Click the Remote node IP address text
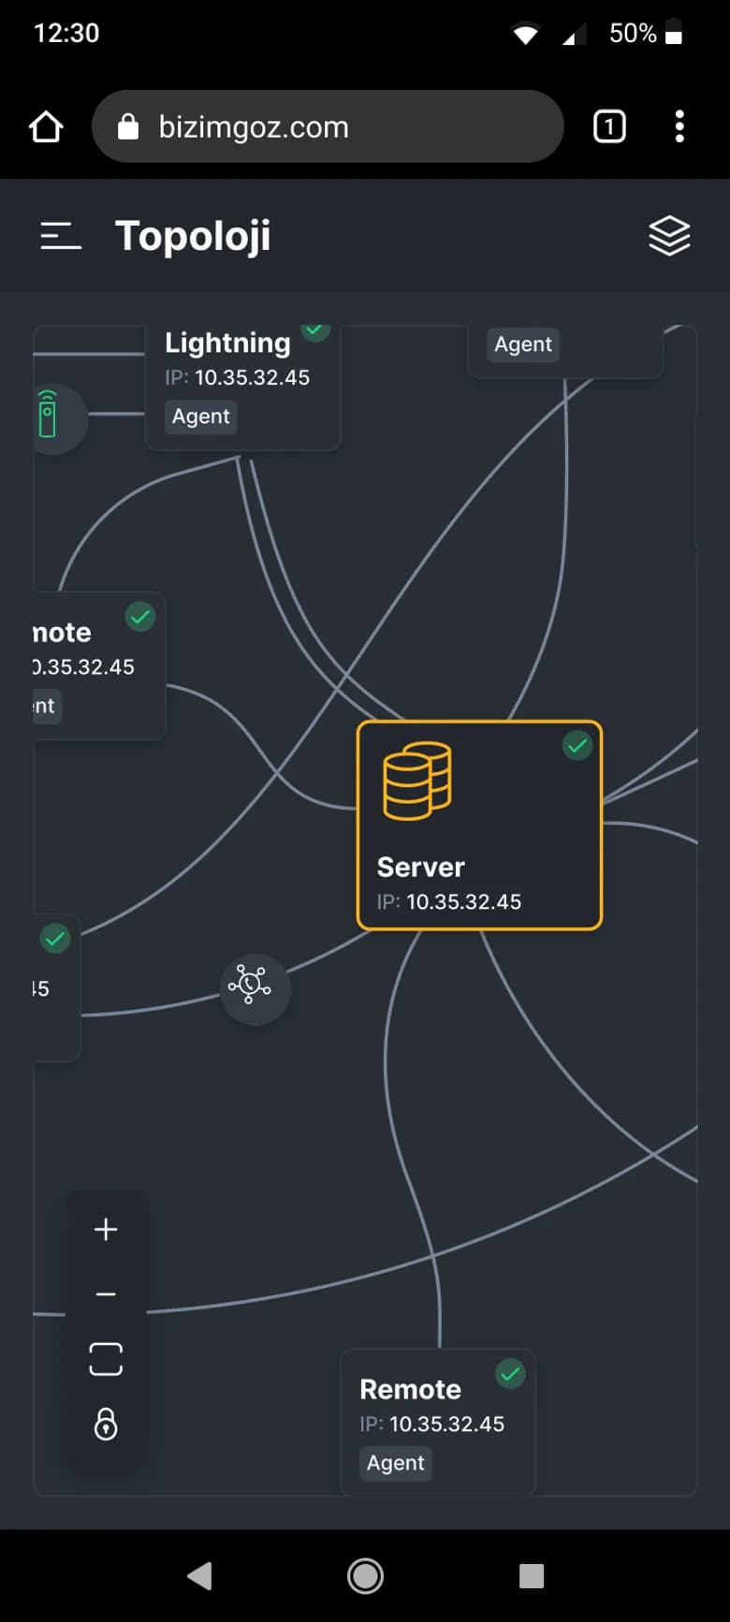 pyautogui.click(x=431, y=1424)
